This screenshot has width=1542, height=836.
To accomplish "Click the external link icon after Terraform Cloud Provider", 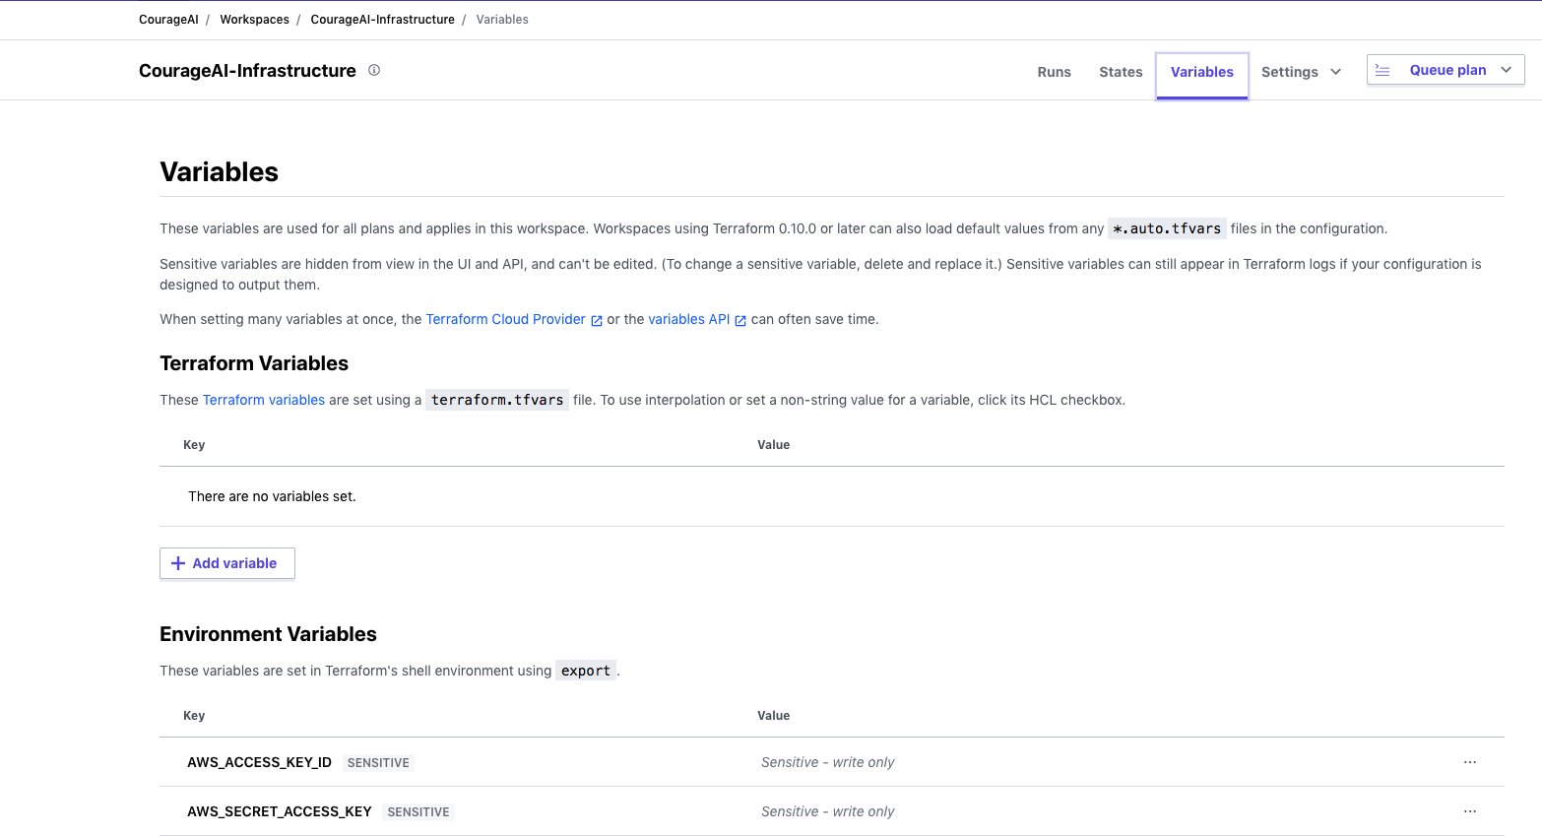I will [x=597, y=320].
